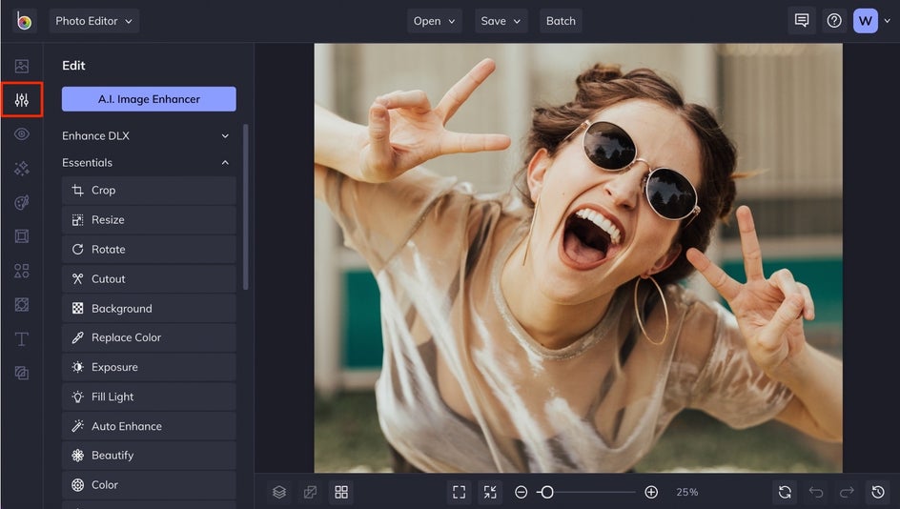Open the Touch Up eye icon
Image resolution: width=900 pixels, height=509 pixels.
point(21,134)
